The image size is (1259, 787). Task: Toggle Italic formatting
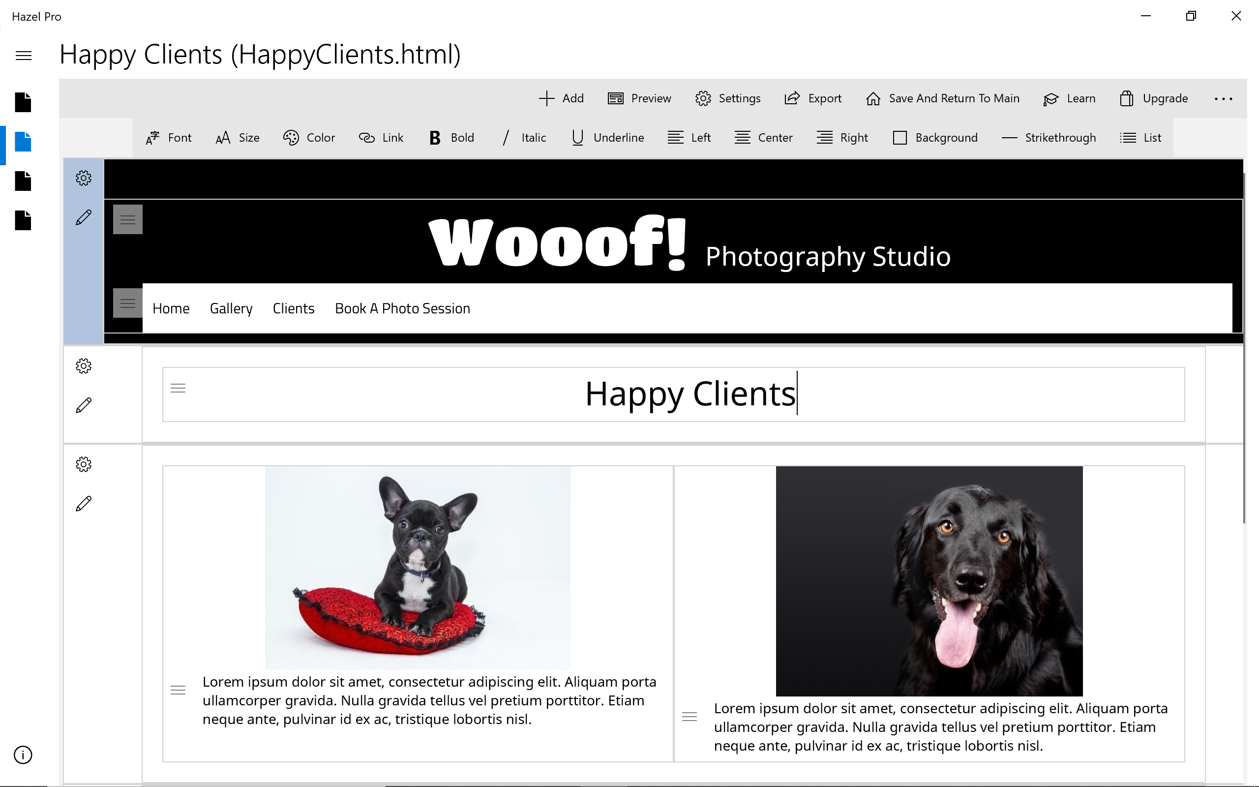click(523, 137)
